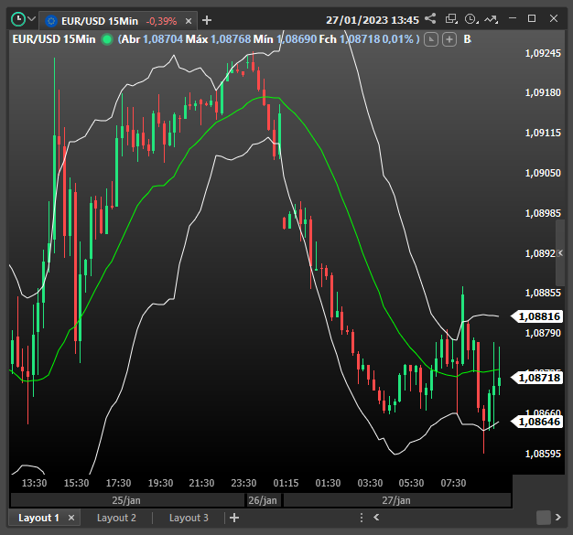Click the 1,08718 current price label
This screenshot has height=535, width=573.
pyautogui.click(x=538, y=377)
